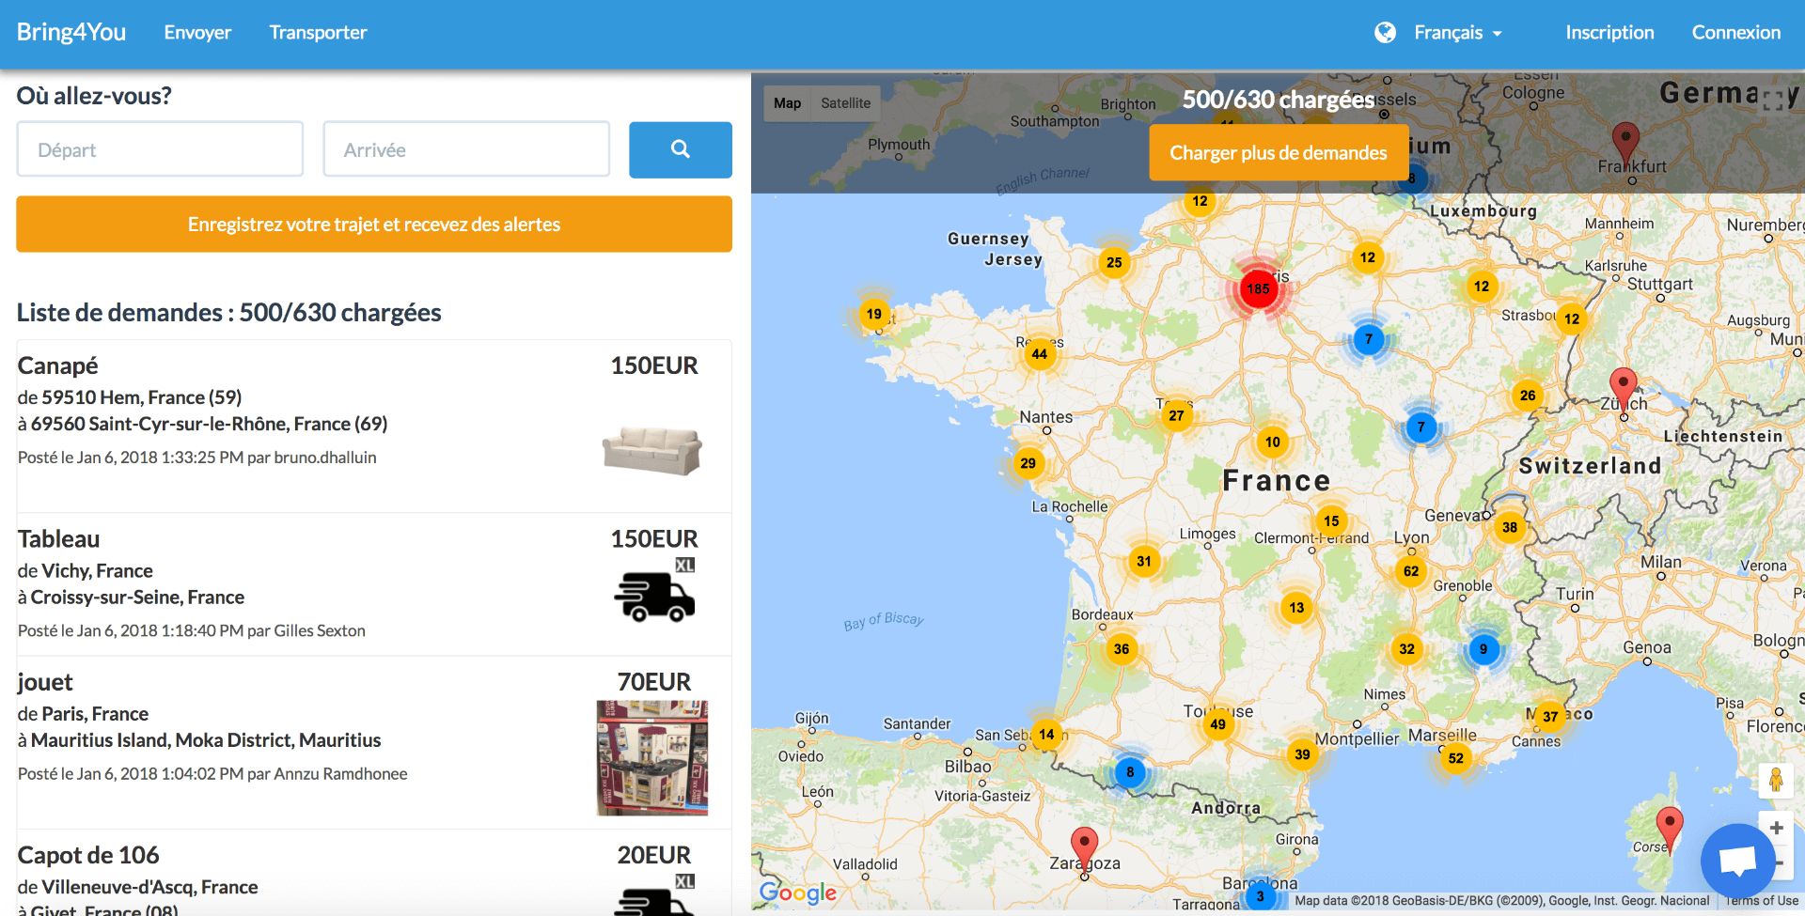Image resolution: width=1805 pixels, height=916 pixels.
Task: Click the Brittany cluster marker 19
Action: 874,314
